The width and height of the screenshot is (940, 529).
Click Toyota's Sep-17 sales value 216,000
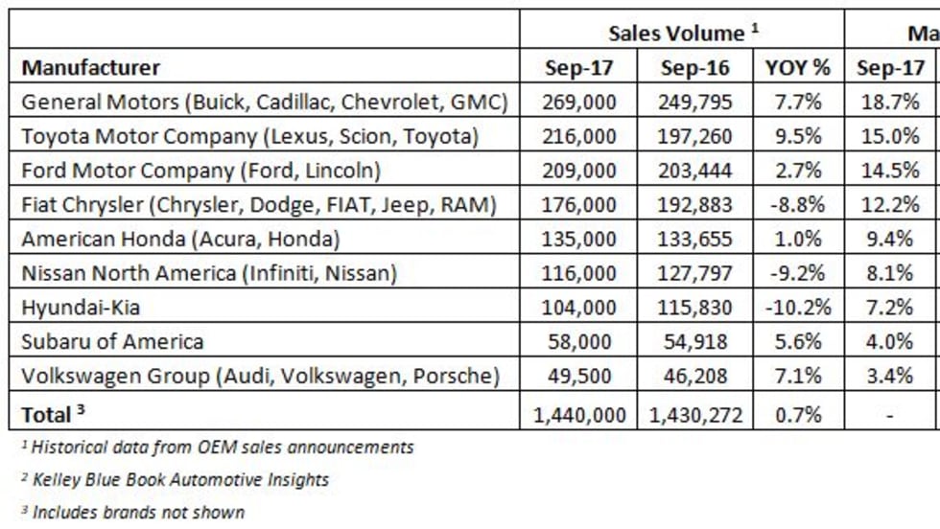click(578, 136)
